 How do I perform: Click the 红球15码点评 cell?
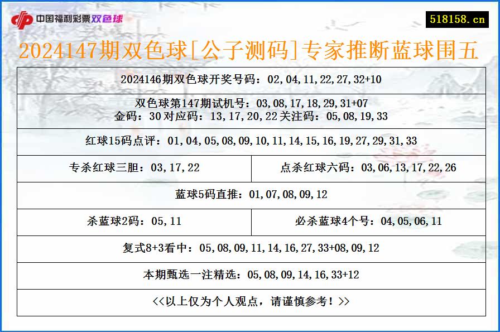250,142
